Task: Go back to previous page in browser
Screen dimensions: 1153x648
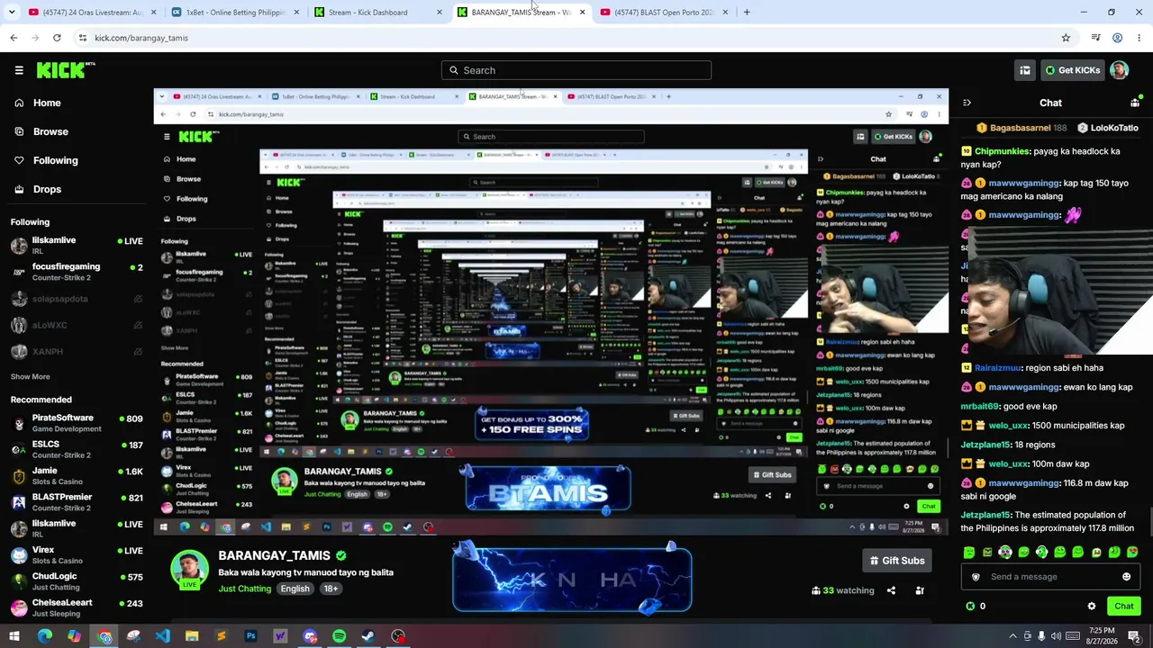Action: coord(14,38)
